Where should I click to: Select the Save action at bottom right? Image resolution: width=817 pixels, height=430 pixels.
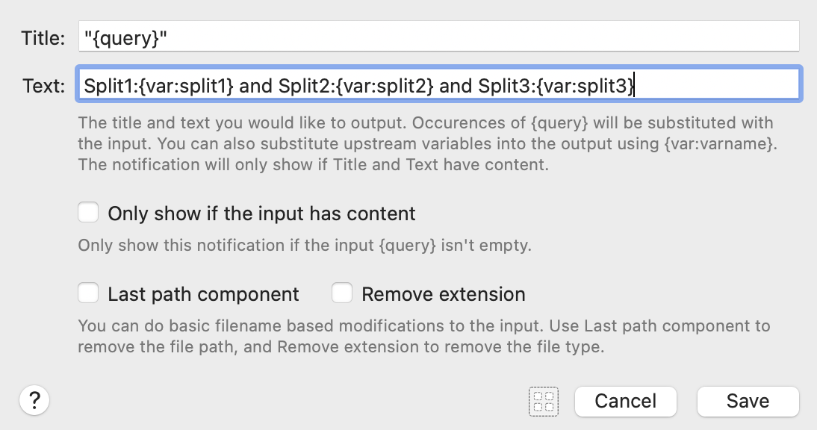click(x=748, y=401)
